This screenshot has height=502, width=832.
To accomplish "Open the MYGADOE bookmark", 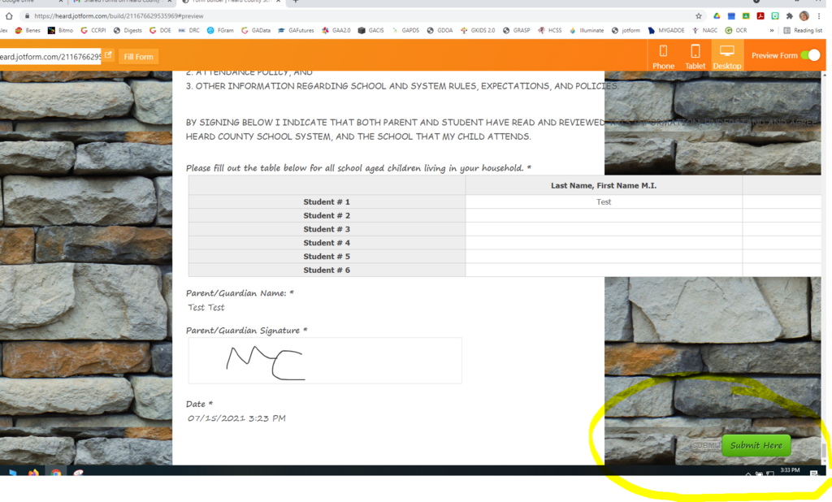I will 666,31.
